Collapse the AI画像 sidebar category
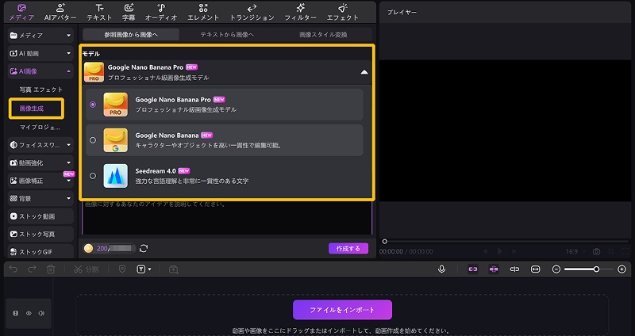 tap(40, 71)
